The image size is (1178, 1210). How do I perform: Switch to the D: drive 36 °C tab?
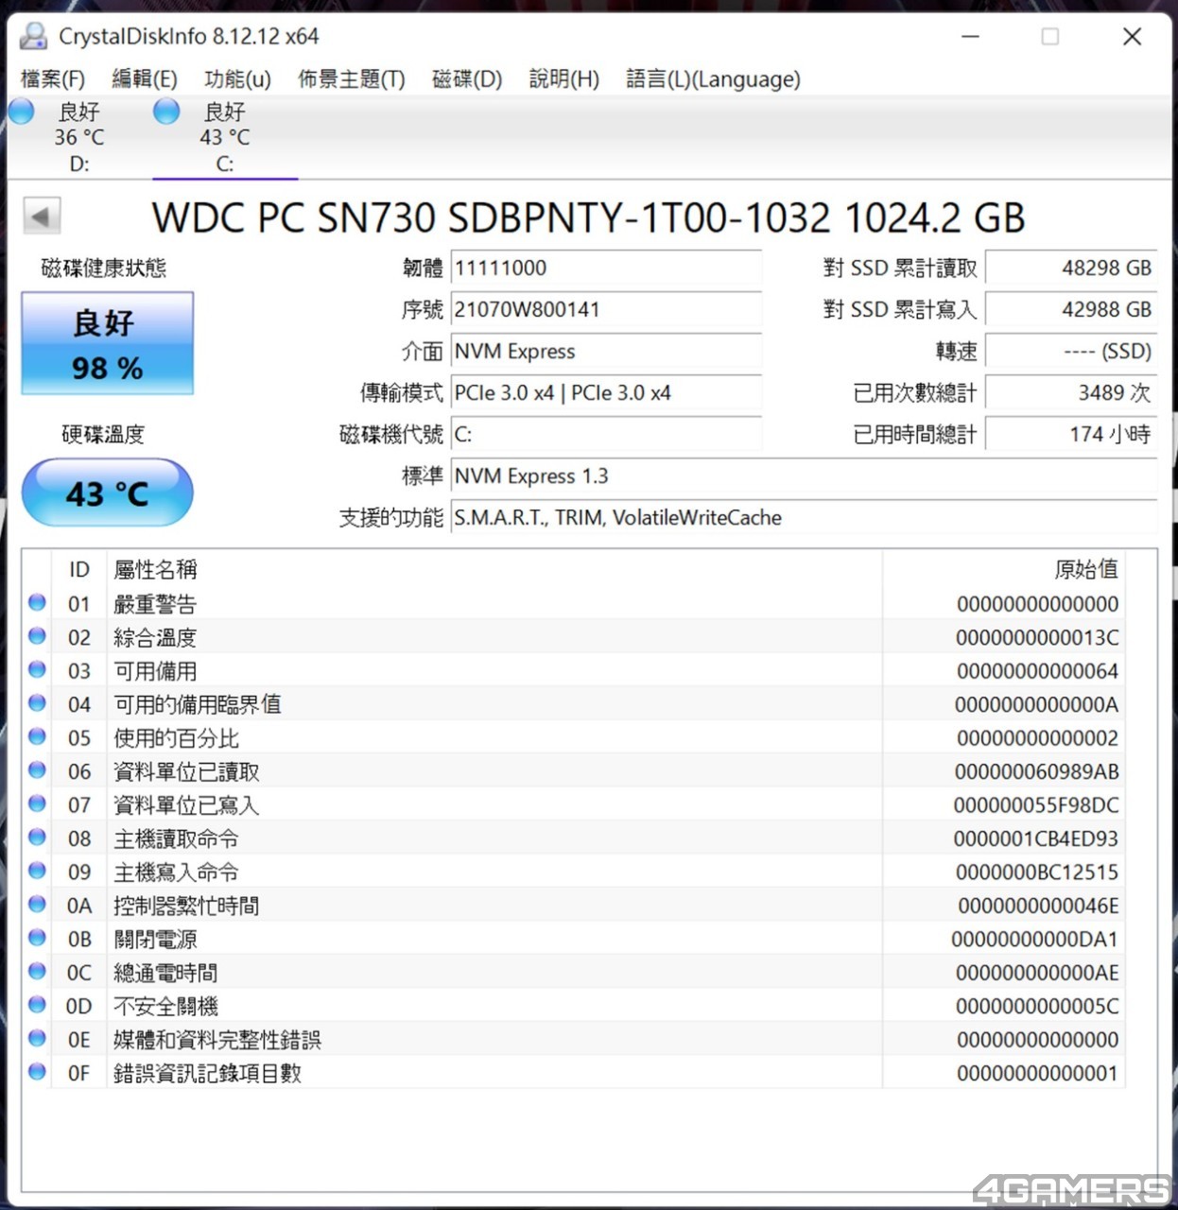79,138
